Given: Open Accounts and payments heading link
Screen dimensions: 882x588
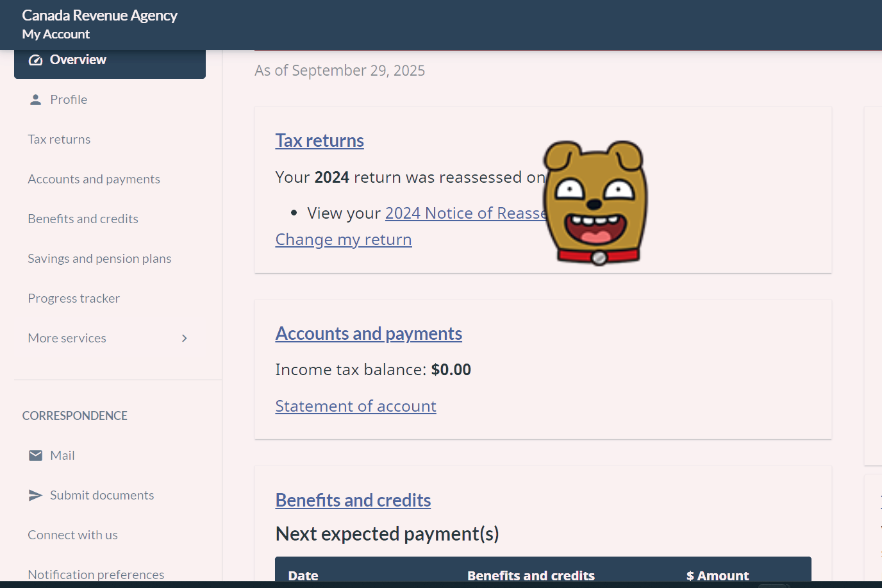Looking at the screenshot, I should [369, 333].
